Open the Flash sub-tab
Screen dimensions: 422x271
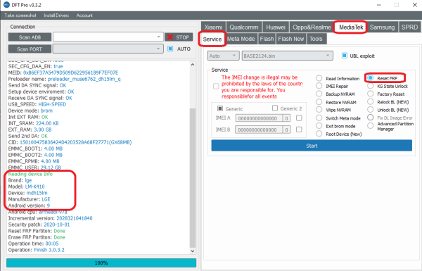pyautogui.click(x=267, y=39)
